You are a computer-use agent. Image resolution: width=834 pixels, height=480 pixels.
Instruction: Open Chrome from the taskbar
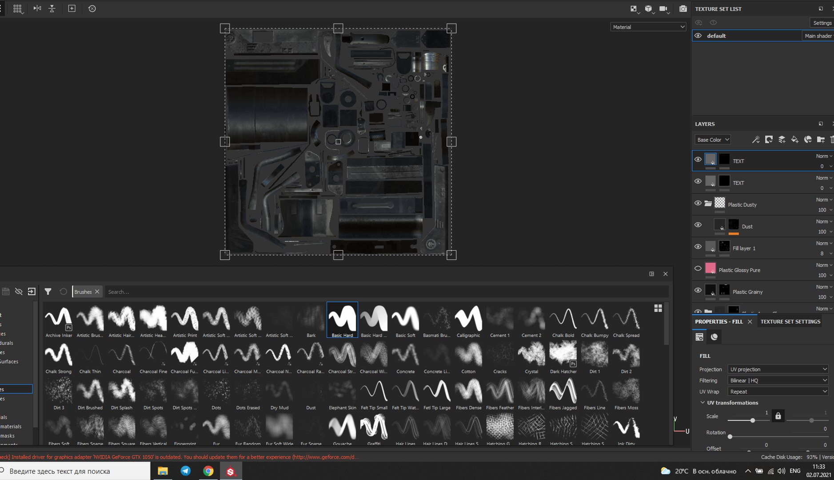click(x=208, y=471)
